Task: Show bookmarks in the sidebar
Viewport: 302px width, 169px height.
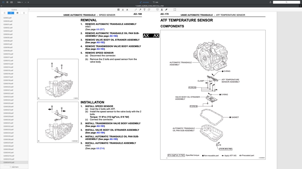Action: click(x=4, y=13)
